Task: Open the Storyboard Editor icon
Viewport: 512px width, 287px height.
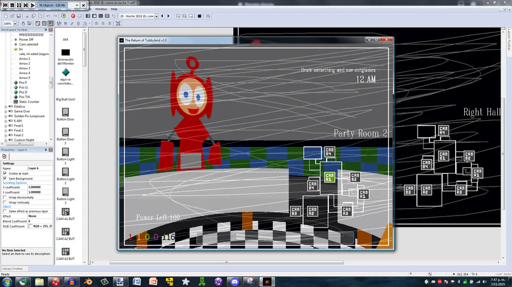Action: (88, 16)
